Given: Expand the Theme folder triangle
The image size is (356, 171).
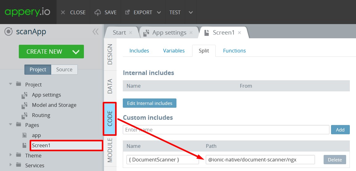Looking at the screenshot, I should point(10,155).
